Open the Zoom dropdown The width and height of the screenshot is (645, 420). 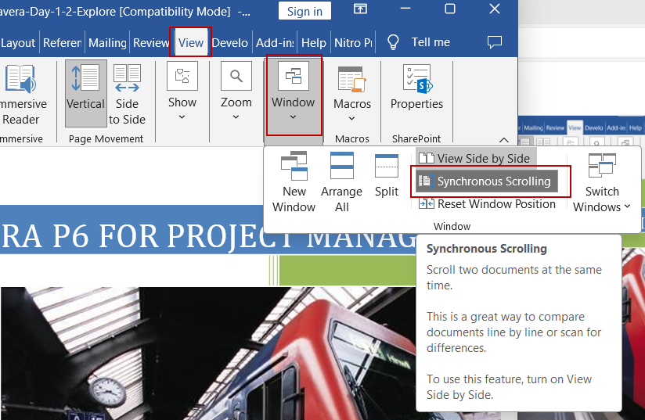pos(236,93)
